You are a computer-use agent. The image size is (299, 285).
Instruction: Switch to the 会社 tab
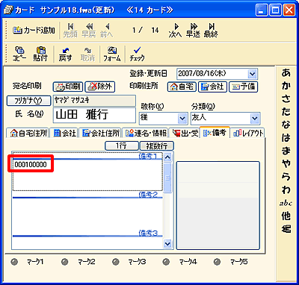[x=64, y=133]
